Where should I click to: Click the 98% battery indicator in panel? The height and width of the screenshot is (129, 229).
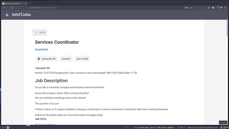171,128
